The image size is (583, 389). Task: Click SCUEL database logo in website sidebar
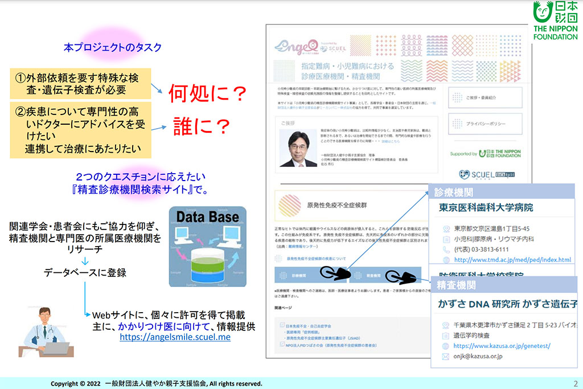[x=485, y=175]
